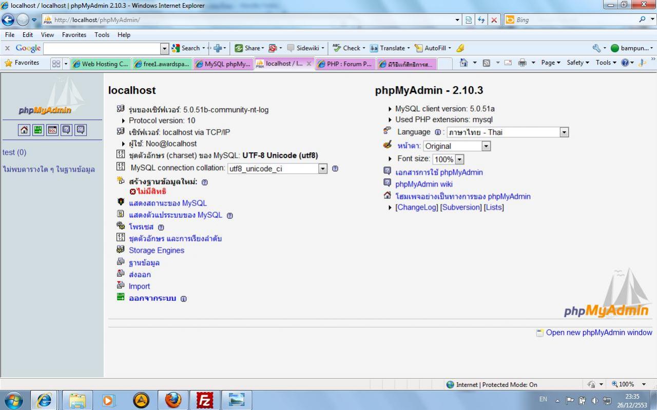Open the SQL query window icon
Viewport: 657px width, 410px height.
tap(52, 130)
